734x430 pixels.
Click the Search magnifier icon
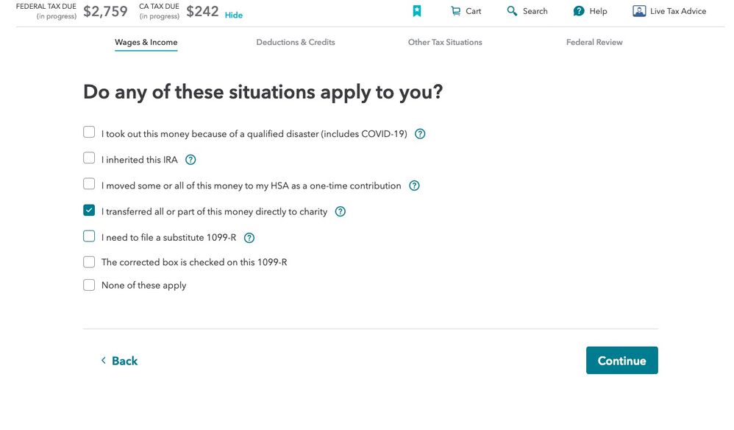coord(512,11)
